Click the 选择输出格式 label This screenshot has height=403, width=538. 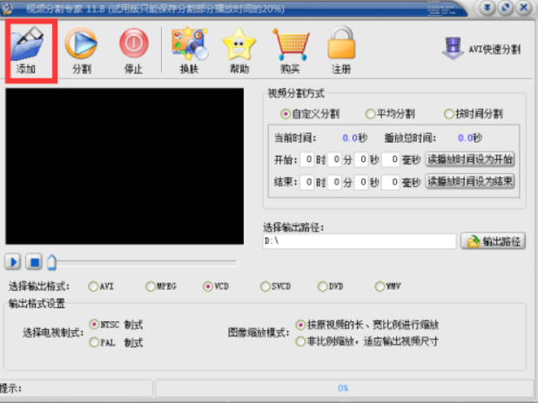pyautogui.click(x=39, y=286)
